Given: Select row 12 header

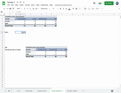Looking at the screenshot, I should pos(2,41).
